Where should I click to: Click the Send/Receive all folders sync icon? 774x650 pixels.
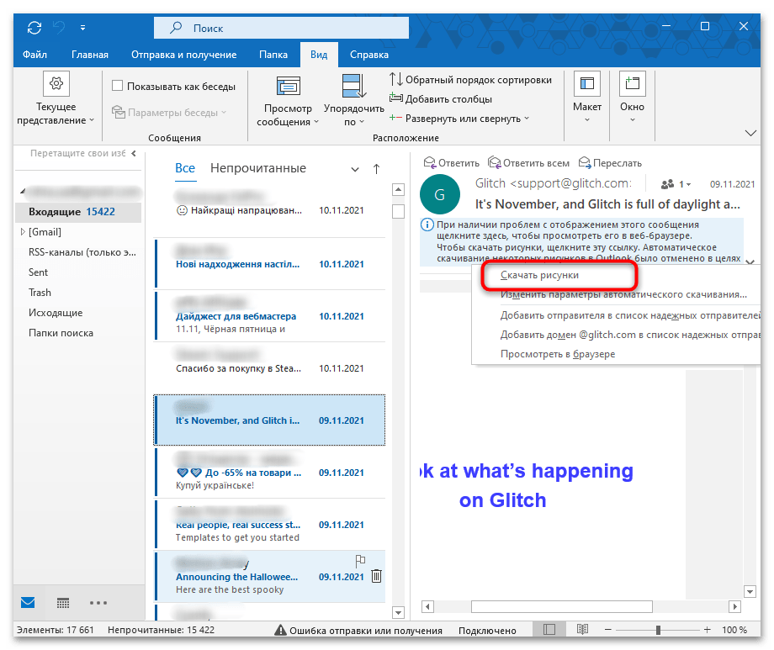(x=34, y=28)
